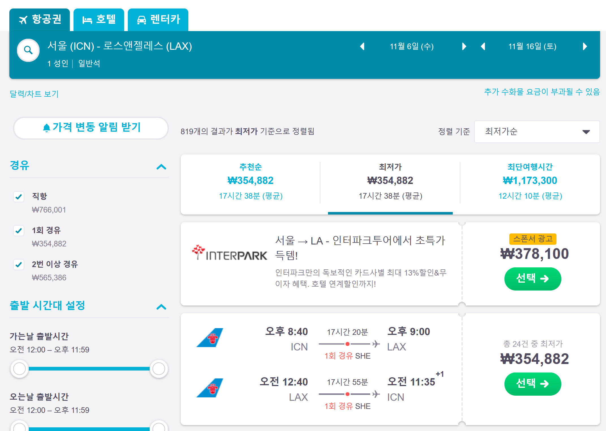Click previous arrow for return date
The image size is (606, 431).
click(483, 46)
